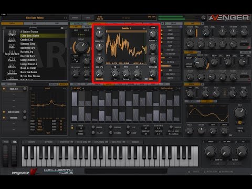
Task: Add a new AMP tab with plus icon
Action: [203, 23]
